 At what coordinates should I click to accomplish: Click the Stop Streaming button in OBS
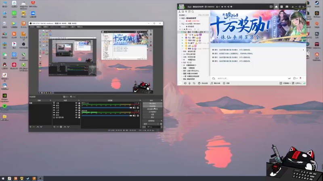tap(153, 103)
